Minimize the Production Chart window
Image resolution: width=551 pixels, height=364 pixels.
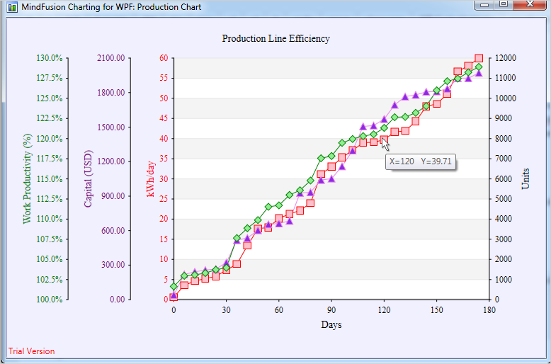pyautogui.click(x=485, y=4)
